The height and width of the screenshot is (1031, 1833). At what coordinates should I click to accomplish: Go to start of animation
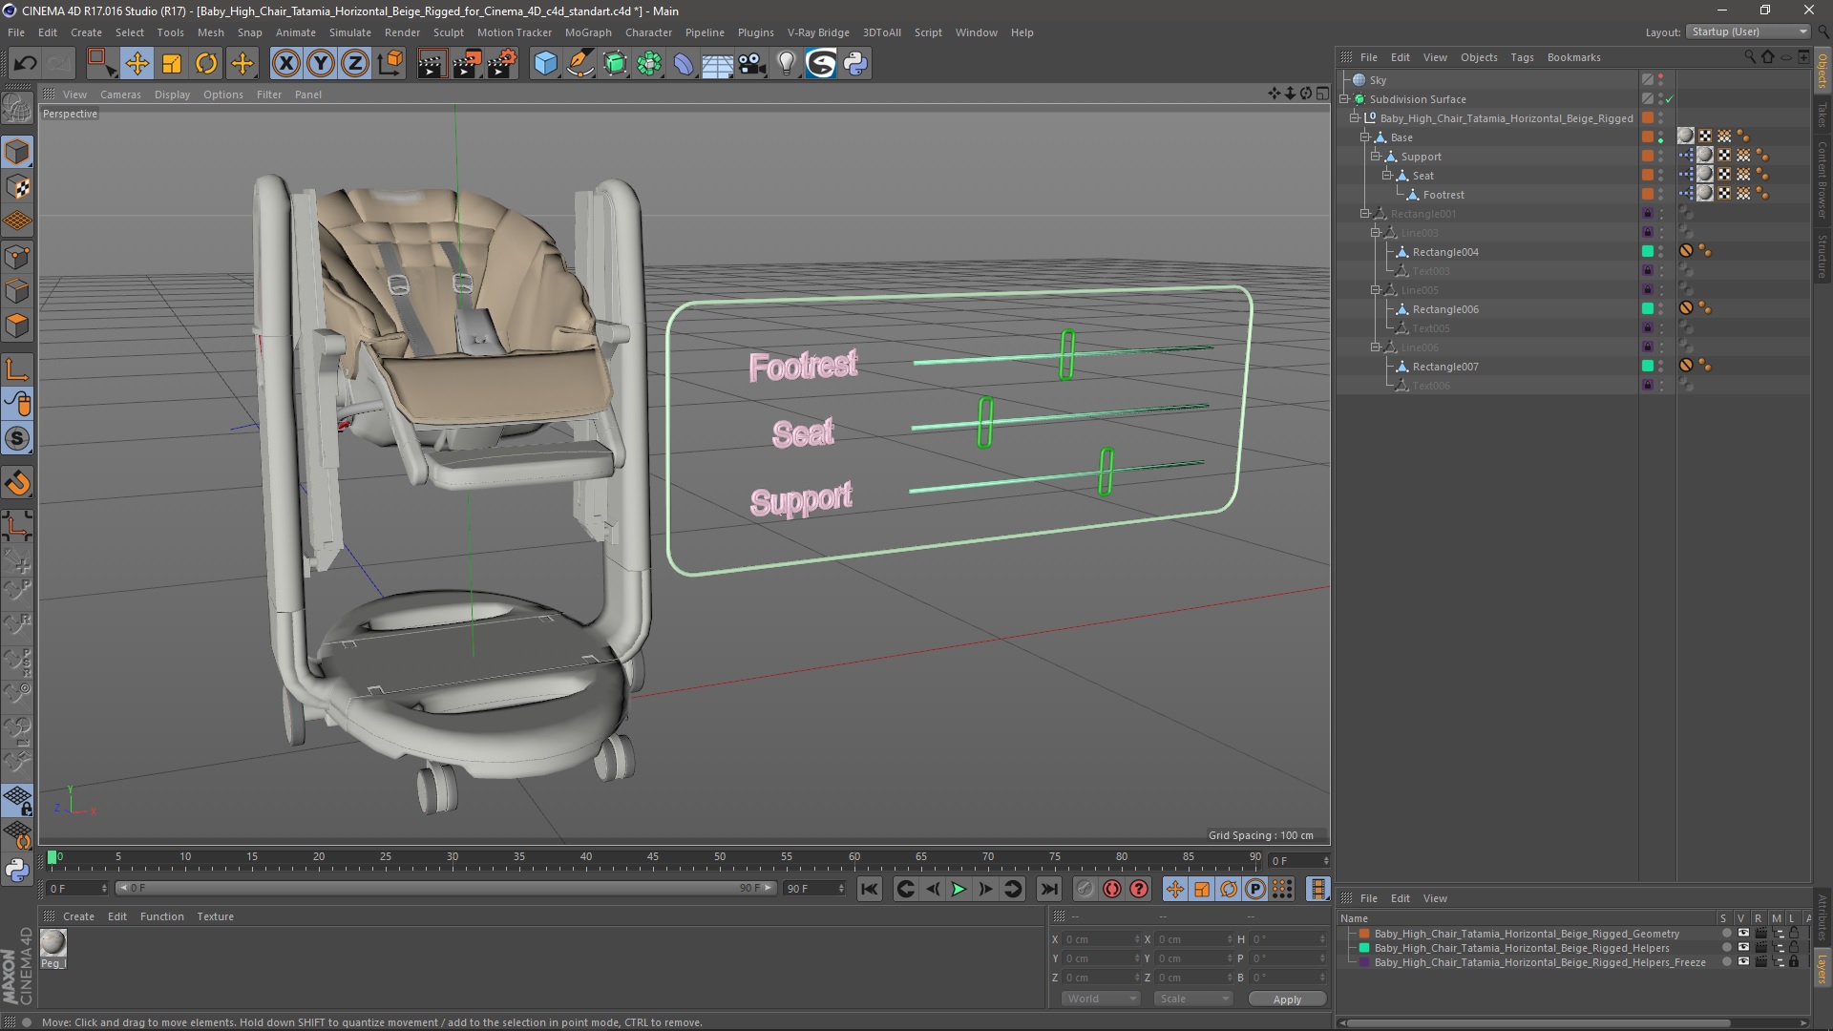point(869,889)
